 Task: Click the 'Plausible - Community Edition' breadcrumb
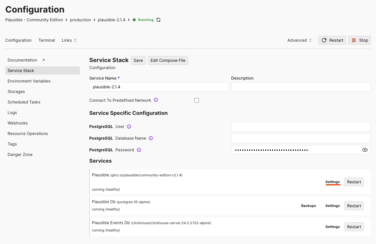pyautogui.click(x=34, y=20)
